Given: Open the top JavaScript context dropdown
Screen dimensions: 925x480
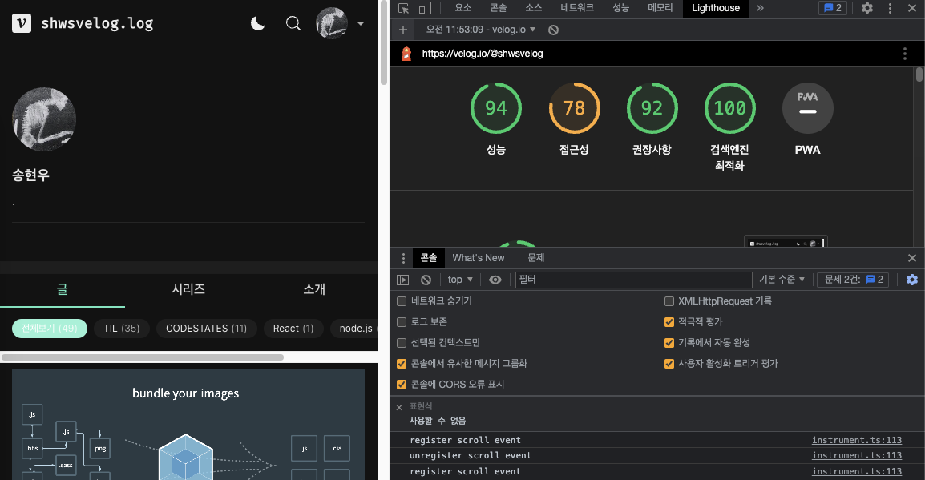Looking at the screenshot, I should click(x=460, y=280).
